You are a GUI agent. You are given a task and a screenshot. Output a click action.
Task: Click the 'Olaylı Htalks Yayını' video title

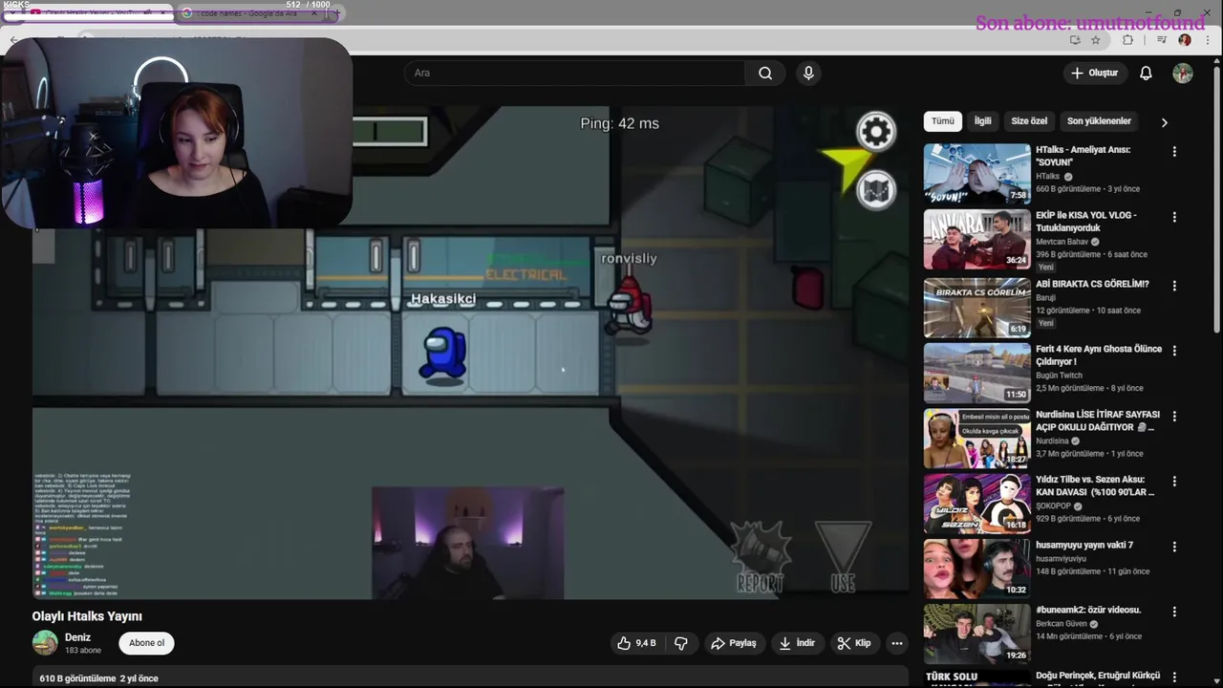[87, 616]
